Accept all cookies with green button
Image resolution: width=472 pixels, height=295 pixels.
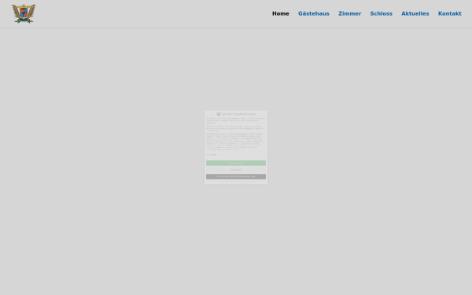tap(236, 163)
